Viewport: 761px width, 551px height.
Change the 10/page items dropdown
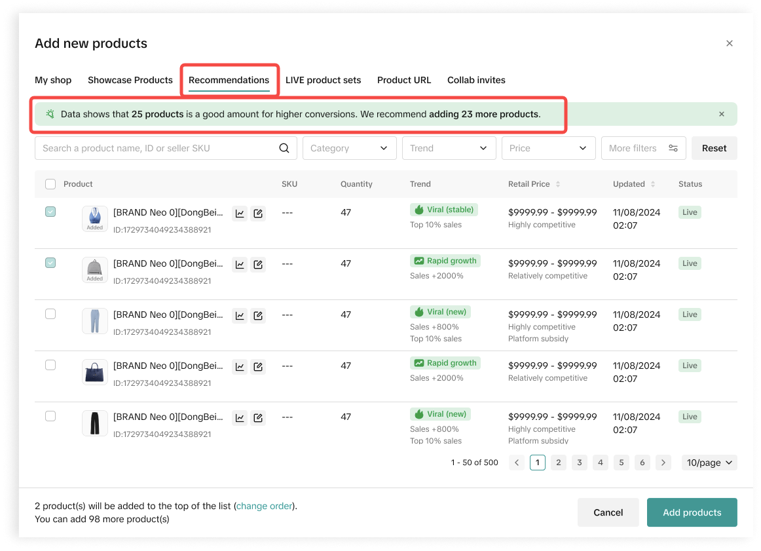(x=709, y=463)
